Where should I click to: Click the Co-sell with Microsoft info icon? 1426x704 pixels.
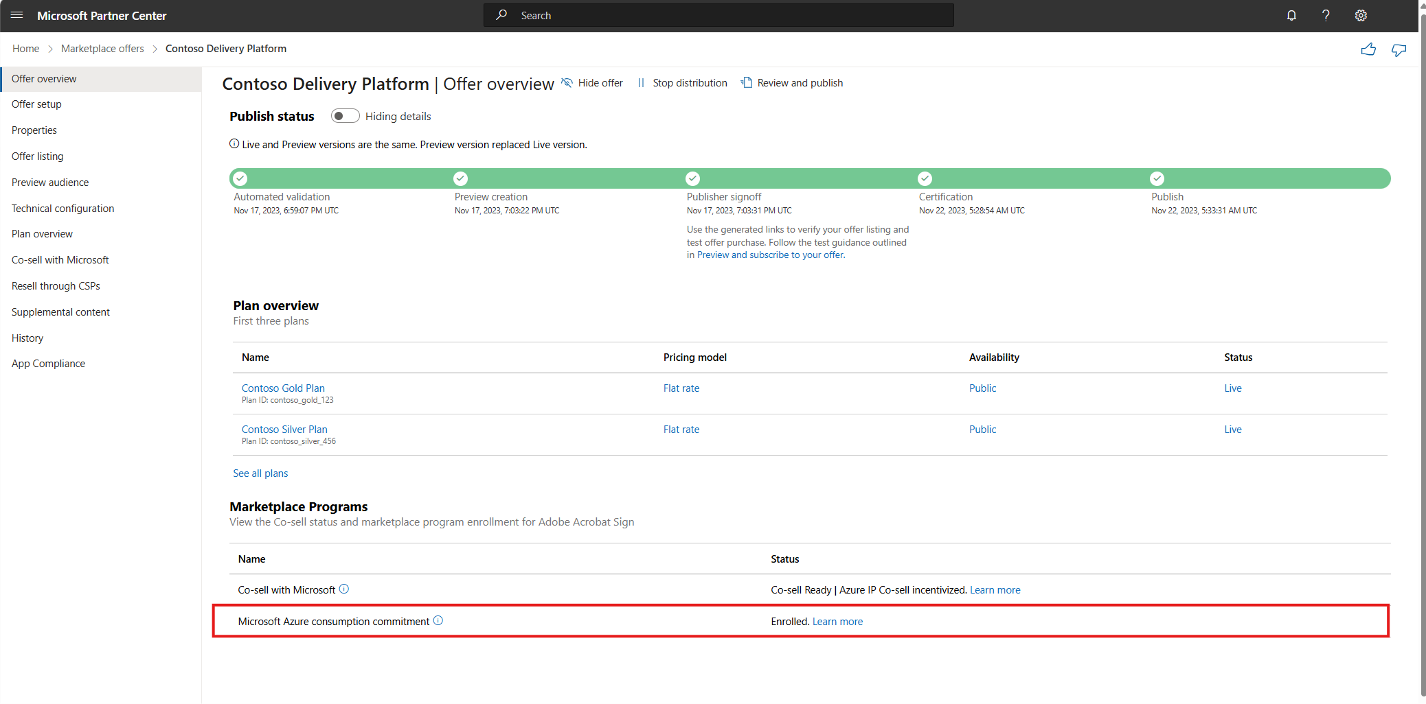tap(344, 589)
